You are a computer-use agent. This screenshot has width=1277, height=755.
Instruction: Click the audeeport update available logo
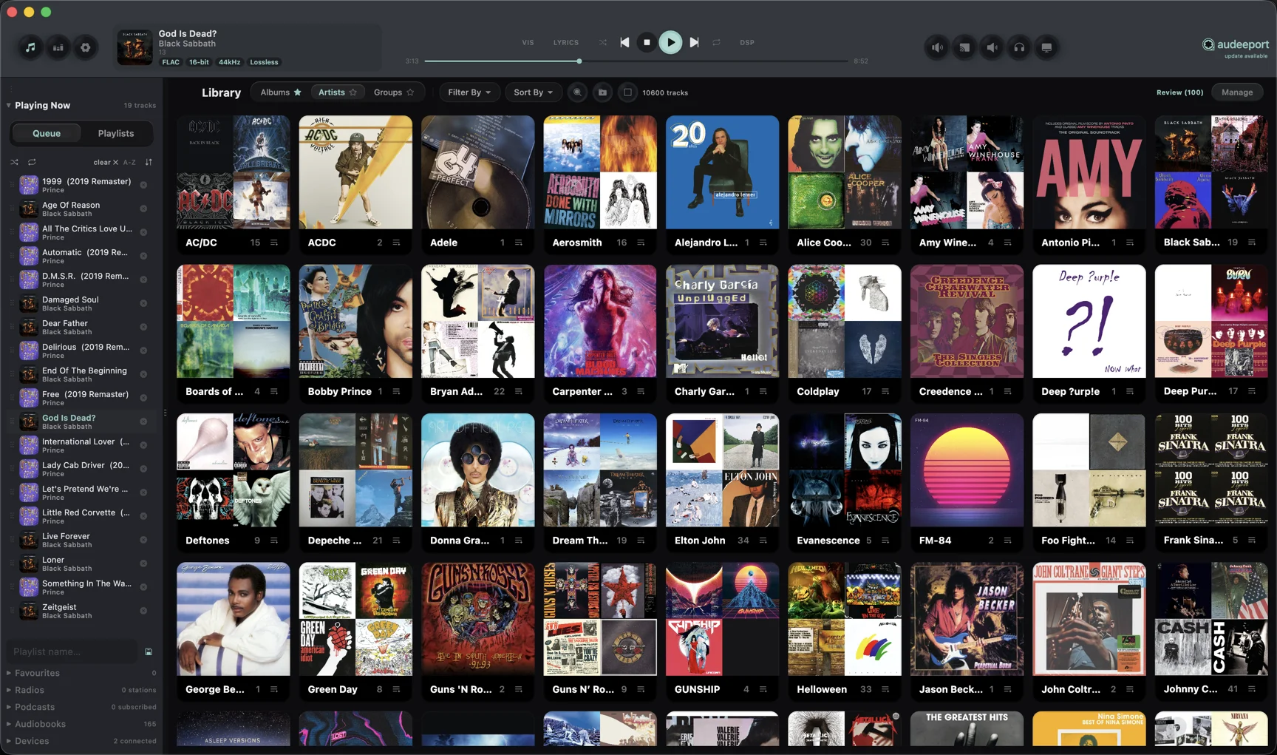pos(1235,47)
